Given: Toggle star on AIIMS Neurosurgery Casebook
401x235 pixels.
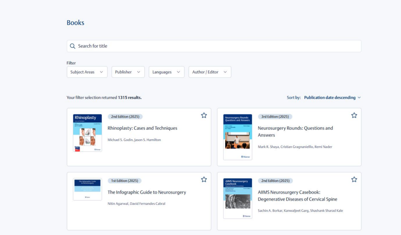Looking at the screenshot, I should pyautogui.click(x=354, y=179).
